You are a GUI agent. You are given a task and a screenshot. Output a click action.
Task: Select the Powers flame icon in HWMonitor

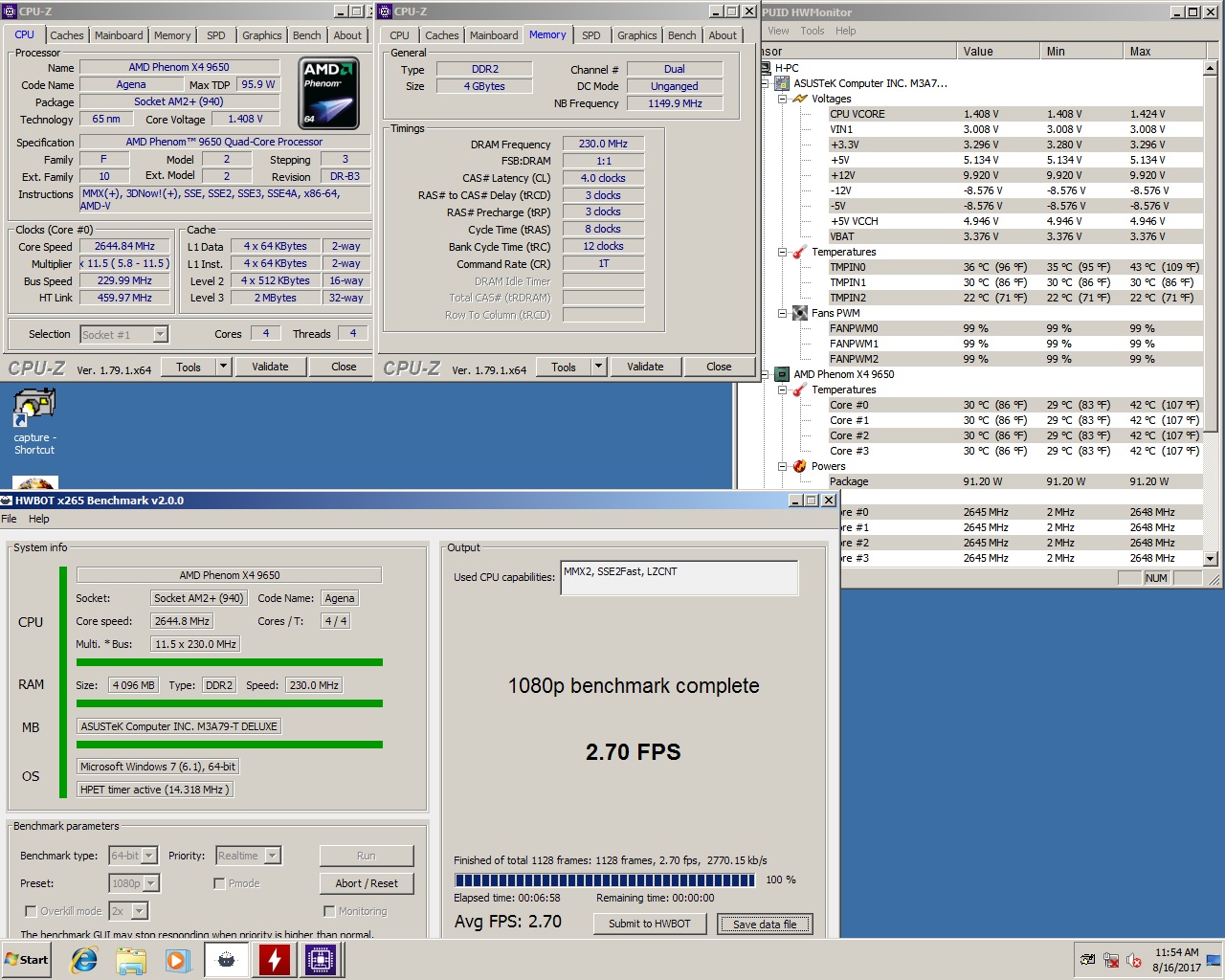pos(800,466)
